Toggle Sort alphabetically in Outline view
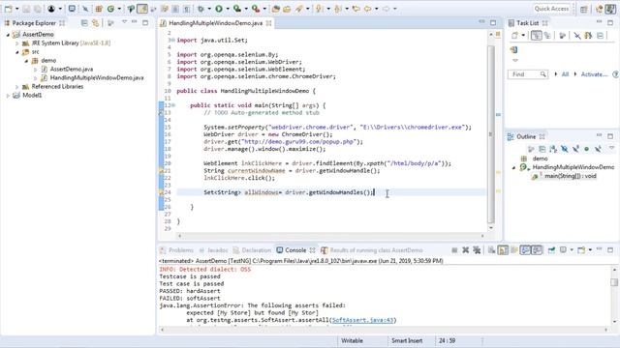 coord(553,149)
